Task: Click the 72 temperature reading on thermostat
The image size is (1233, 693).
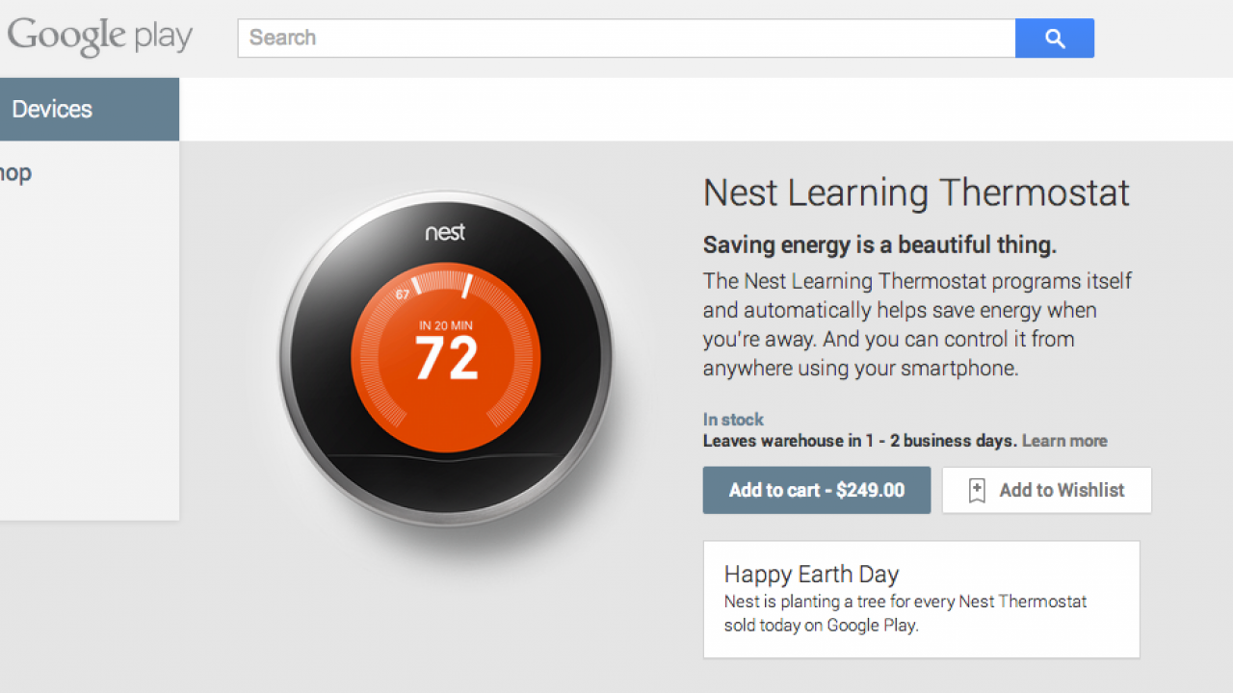Action: [x=447, y=358]
